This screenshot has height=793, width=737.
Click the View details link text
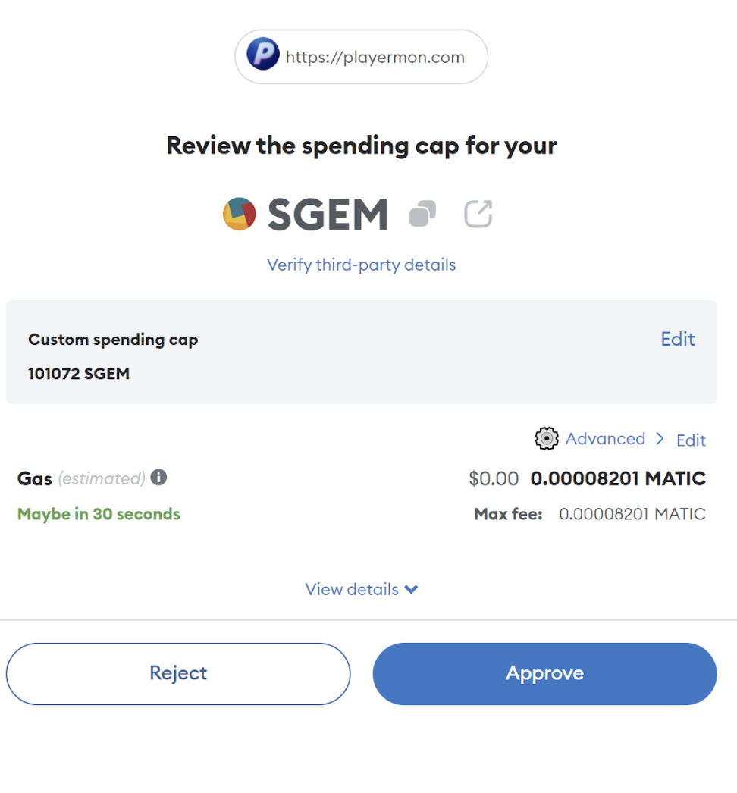[x=352, y=589]
